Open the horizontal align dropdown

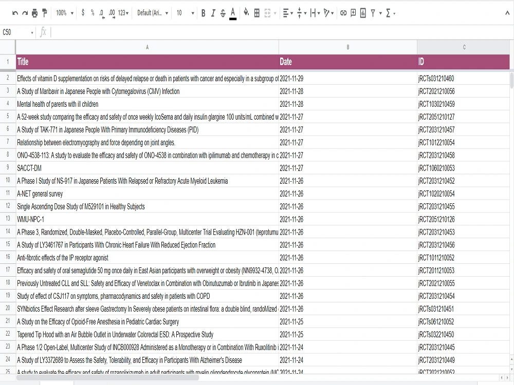(288, 13)
